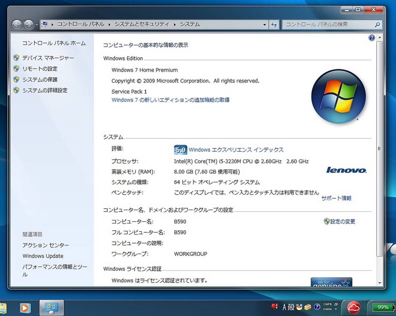396x316 pixels.
Task: Click shield icon beside リモートの設定
Action: [x=16, y=69]
